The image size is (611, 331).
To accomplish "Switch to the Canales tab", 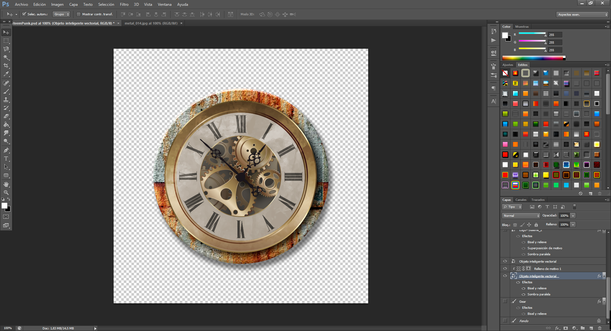I will [521, 200].
